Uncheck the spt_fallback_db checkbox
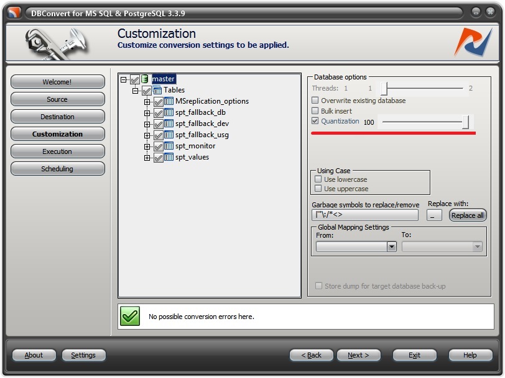This screenshot has width=505, height=378. click(x=158, y=113)
